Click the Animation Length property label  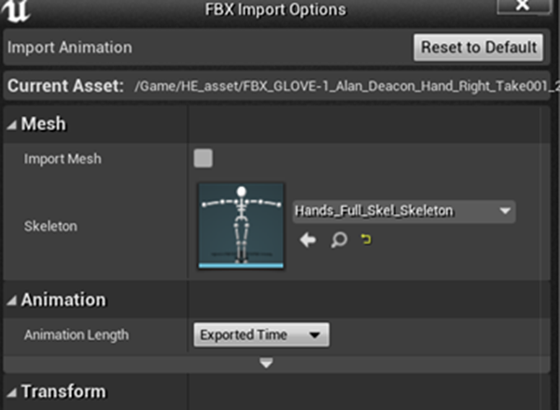(77, 335)
